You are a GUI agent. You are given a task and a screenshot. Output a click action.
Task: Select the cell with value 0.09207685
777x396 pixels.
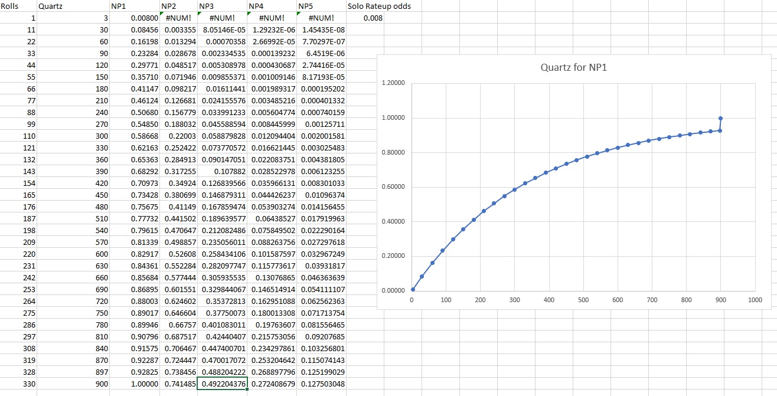(321, 336)
